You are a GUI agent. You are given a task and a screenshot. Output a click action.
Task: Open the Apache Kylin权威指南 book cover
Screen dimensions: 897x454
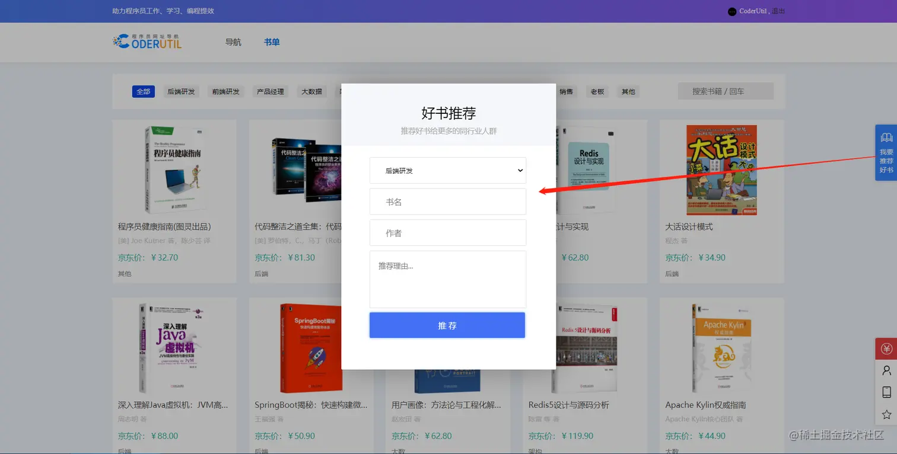coord(721,348)
